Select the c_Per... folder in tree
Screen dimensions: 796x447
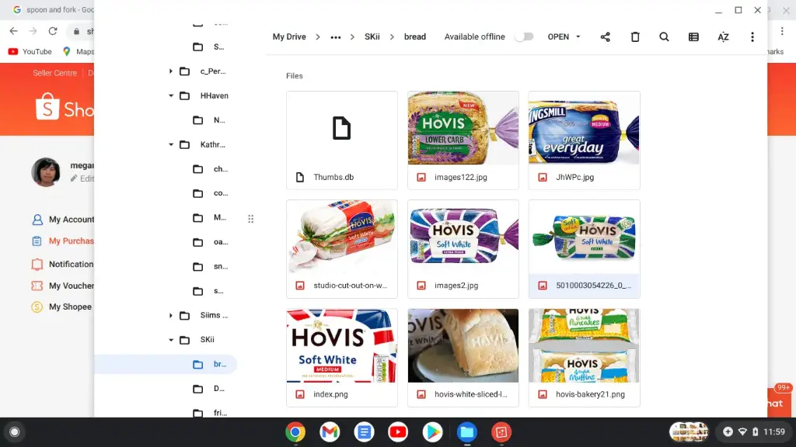(204, 71)
